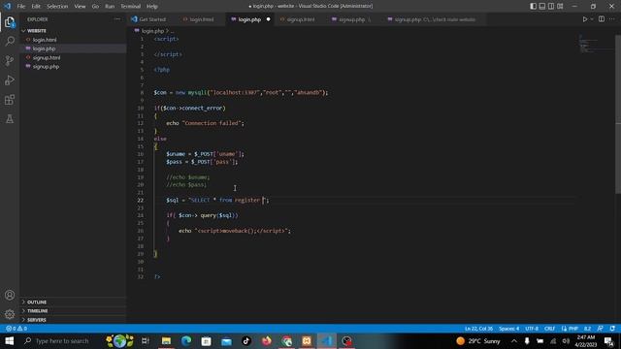Open the Extensions view

pyautogui.click(x=10, y=100)
